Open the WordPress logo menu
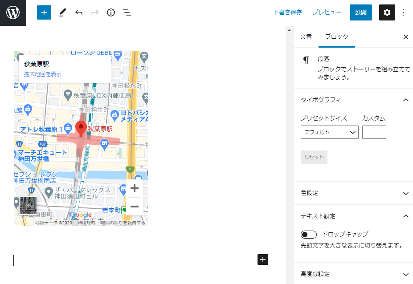Image resolution: width=413 pixels, height=284 pixels. point(13,12)
